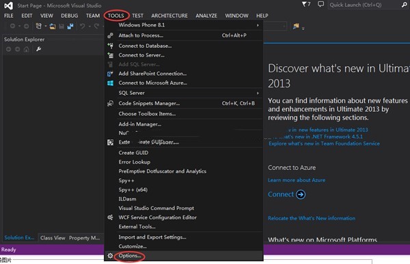Open the TEST menu
Screen dimensions: 410x264
coord(137,16)
